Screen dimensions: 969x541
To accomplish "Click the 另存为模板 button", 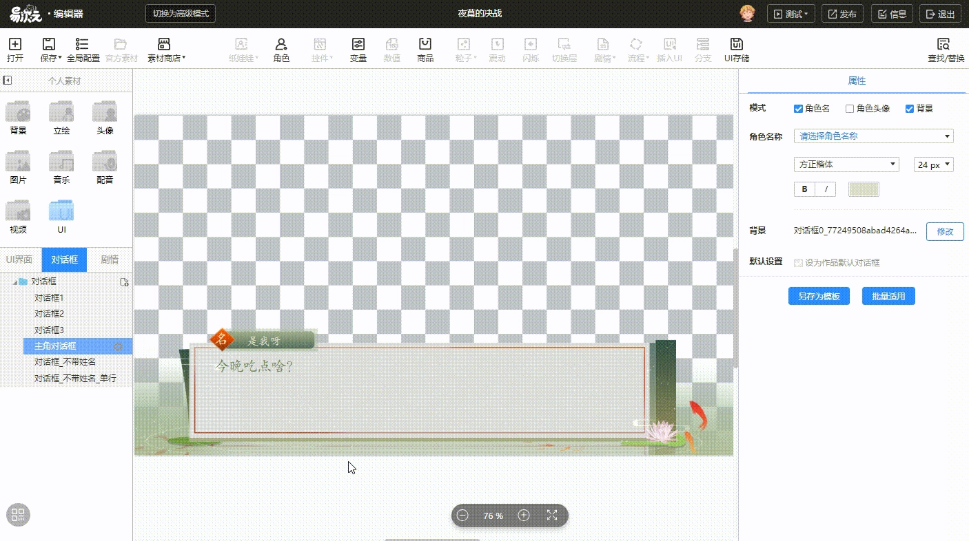I will click(x=819, y=297).
